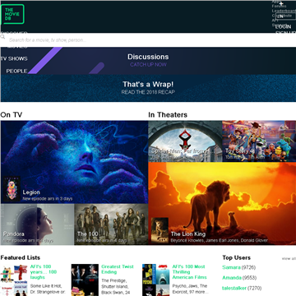
Task: Open the Legion poster thumbnail
Action: [x=12, y=189]
